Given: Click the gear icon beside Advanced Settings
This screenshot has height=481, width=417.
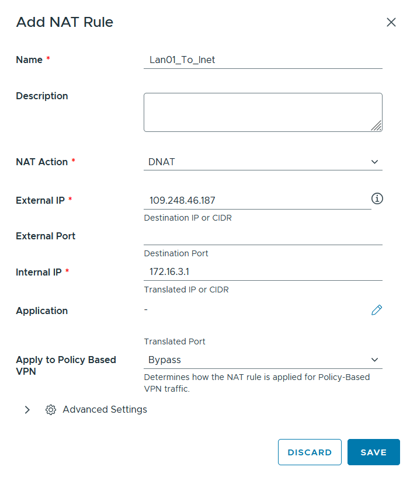Looking at the screenshot, I should tap(51, 410).
